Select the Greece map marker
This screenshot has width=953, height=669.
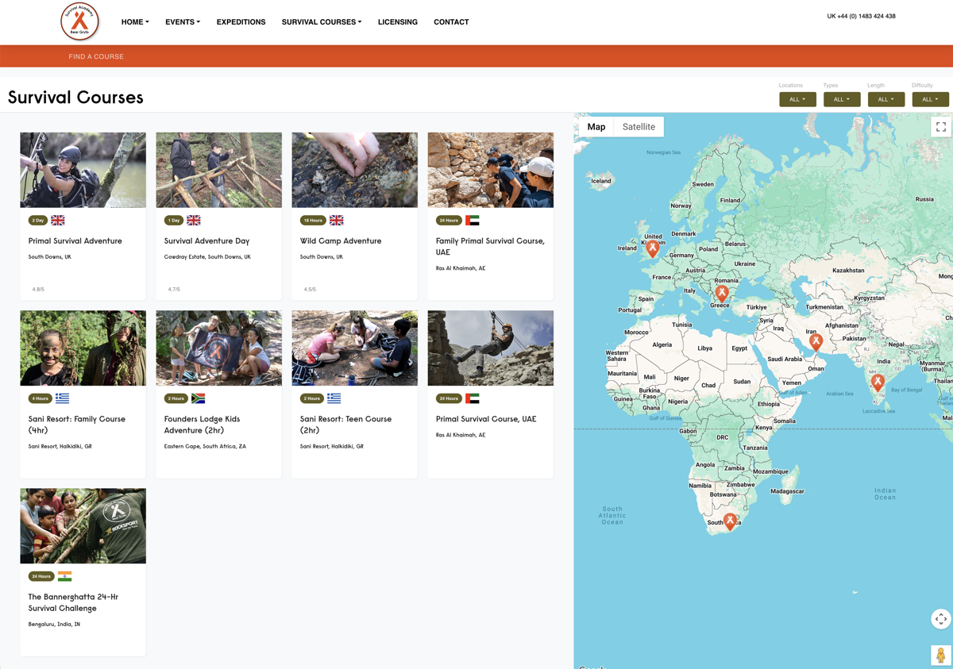721,293
